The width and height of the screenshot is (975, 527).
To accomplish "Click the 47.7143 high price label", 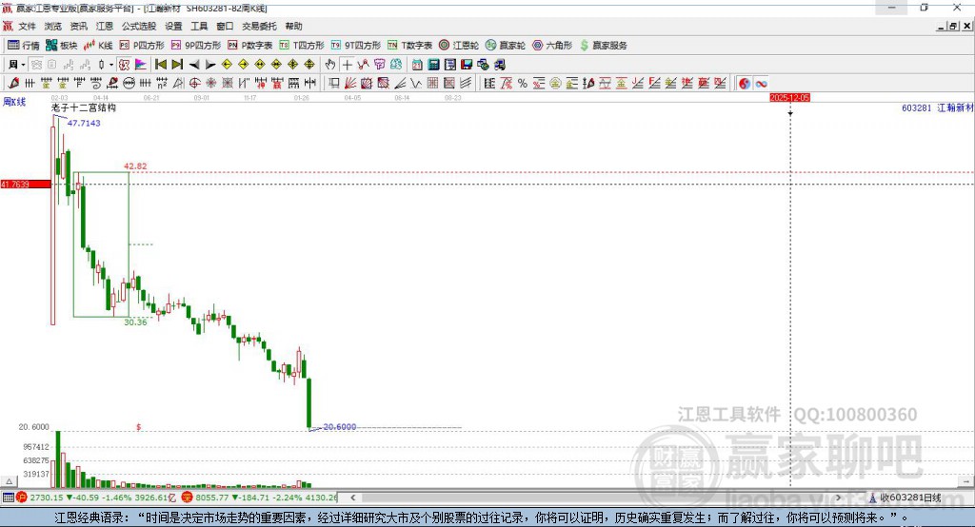I will (84, 123).
